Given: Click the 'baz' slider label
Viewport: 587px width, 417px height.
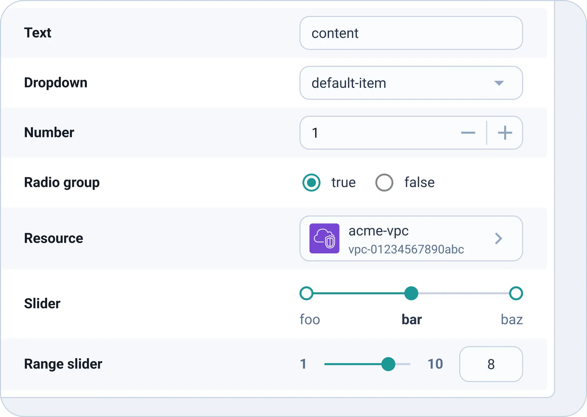Looking at the screenshot, I should pos(511,320).
